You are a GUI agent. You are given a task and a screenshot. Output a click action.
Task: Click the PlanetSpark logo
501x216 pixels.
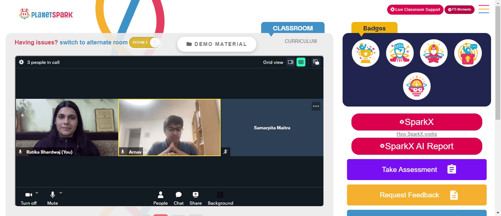tap(46, 14)
